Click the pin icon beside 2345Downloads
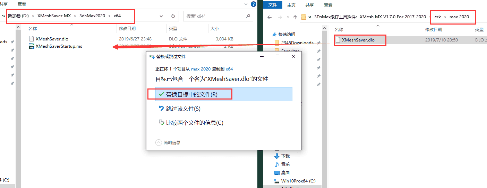487x188 pixels. click(x=319, y=43)
